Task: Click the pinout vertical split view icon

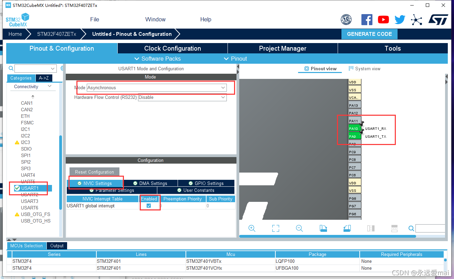Action: 371,228
